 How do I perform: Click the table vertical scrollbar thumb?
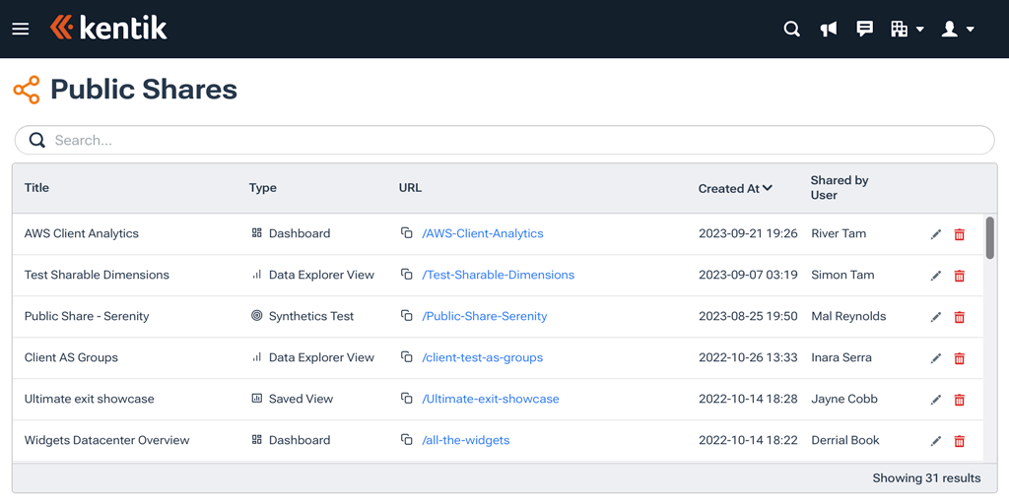[989, 237]
